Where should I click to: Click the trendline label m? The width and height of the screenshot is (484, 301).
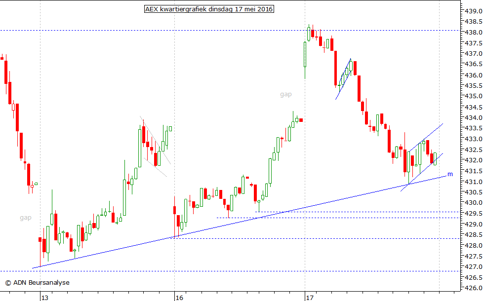(450, 174)
